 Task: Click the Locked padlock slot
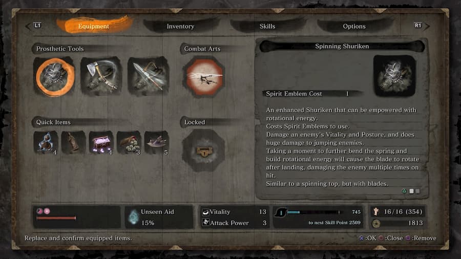pyautogui.click(x=203, y=150)
